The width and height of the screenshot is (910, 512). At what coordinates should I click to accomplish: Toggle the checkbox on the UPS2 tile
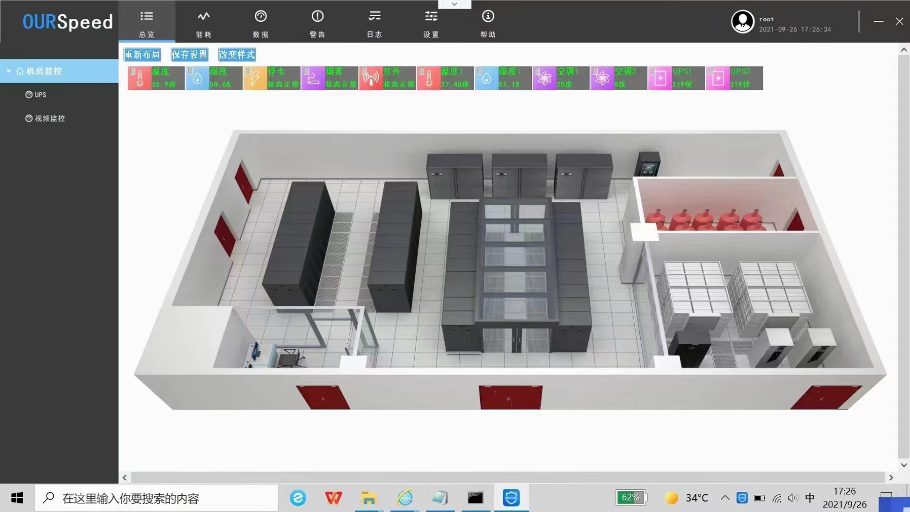711,71
